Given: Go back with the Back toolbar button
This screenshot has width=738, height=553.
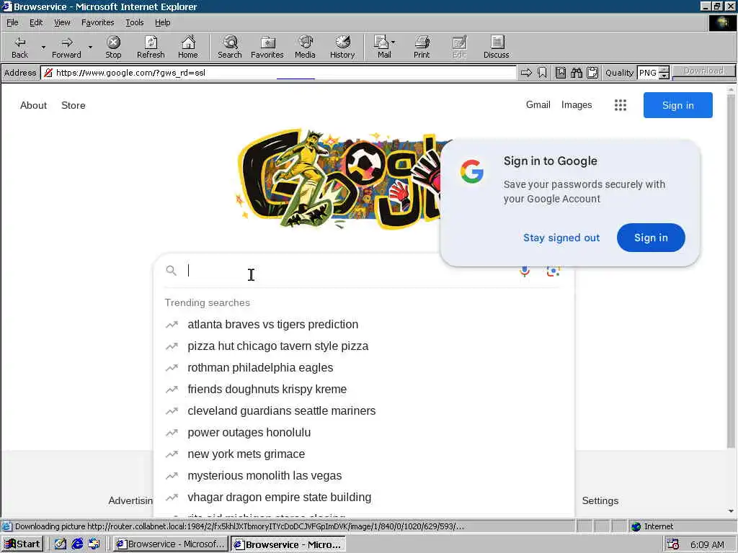Looking at the screenshot, I should (x=19, y=47).
